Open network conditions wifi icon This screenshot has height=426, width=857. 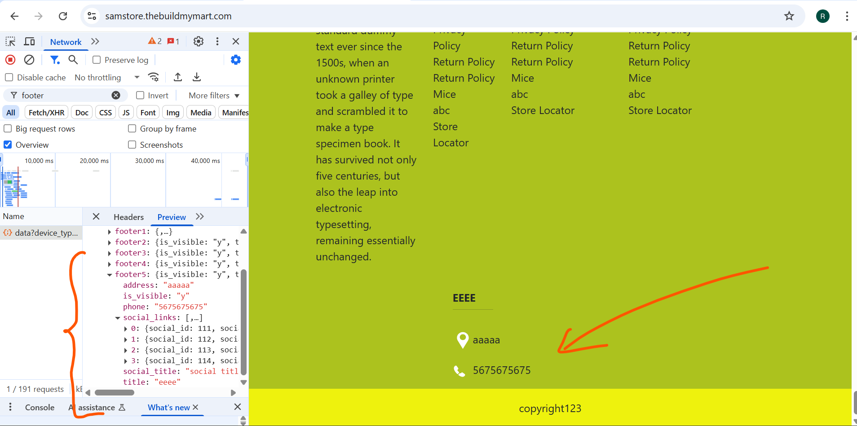(x=154, y=77)
